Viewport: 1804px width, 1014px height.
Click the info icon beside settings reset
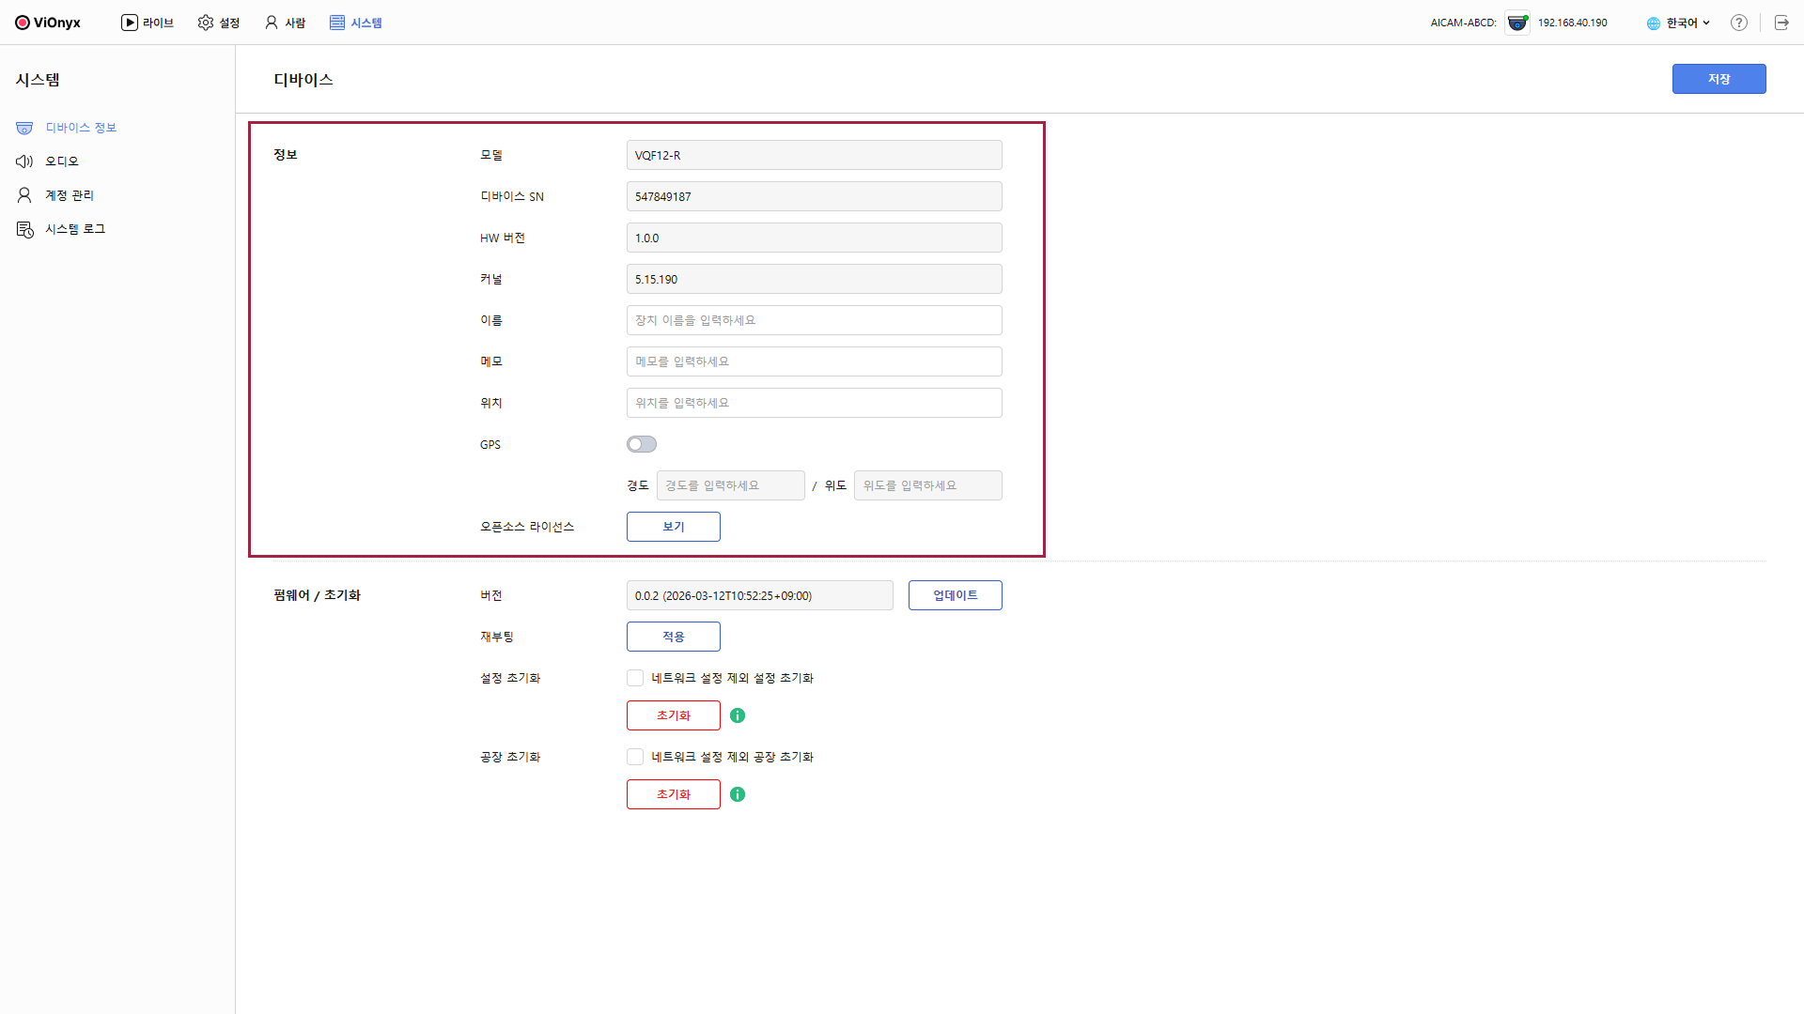pyautogui.click(x=738, y=715)
